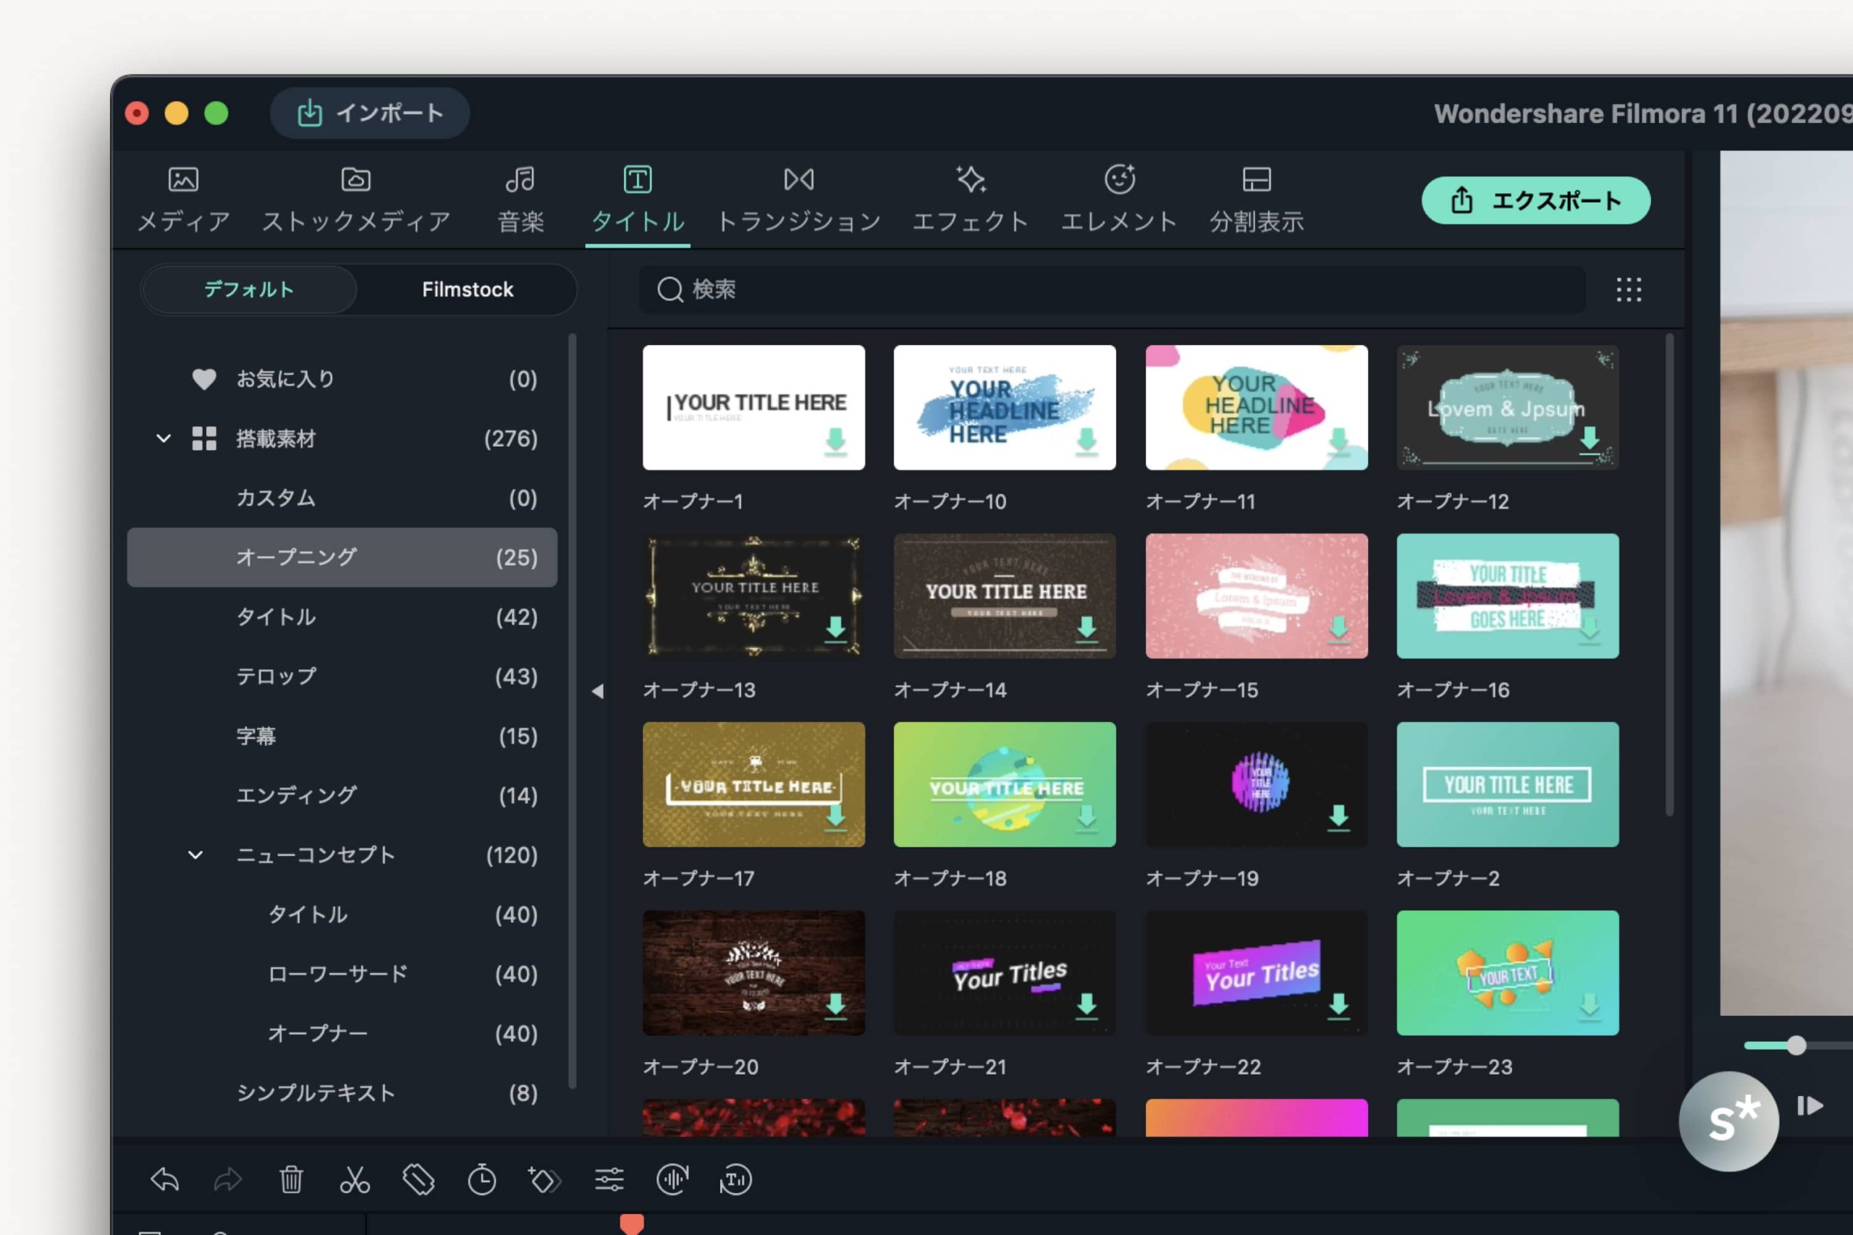The height and width of the screenshot is (1235, 1853).
Task: Open the トランジション tab
Action: click(x=798, y=200)
